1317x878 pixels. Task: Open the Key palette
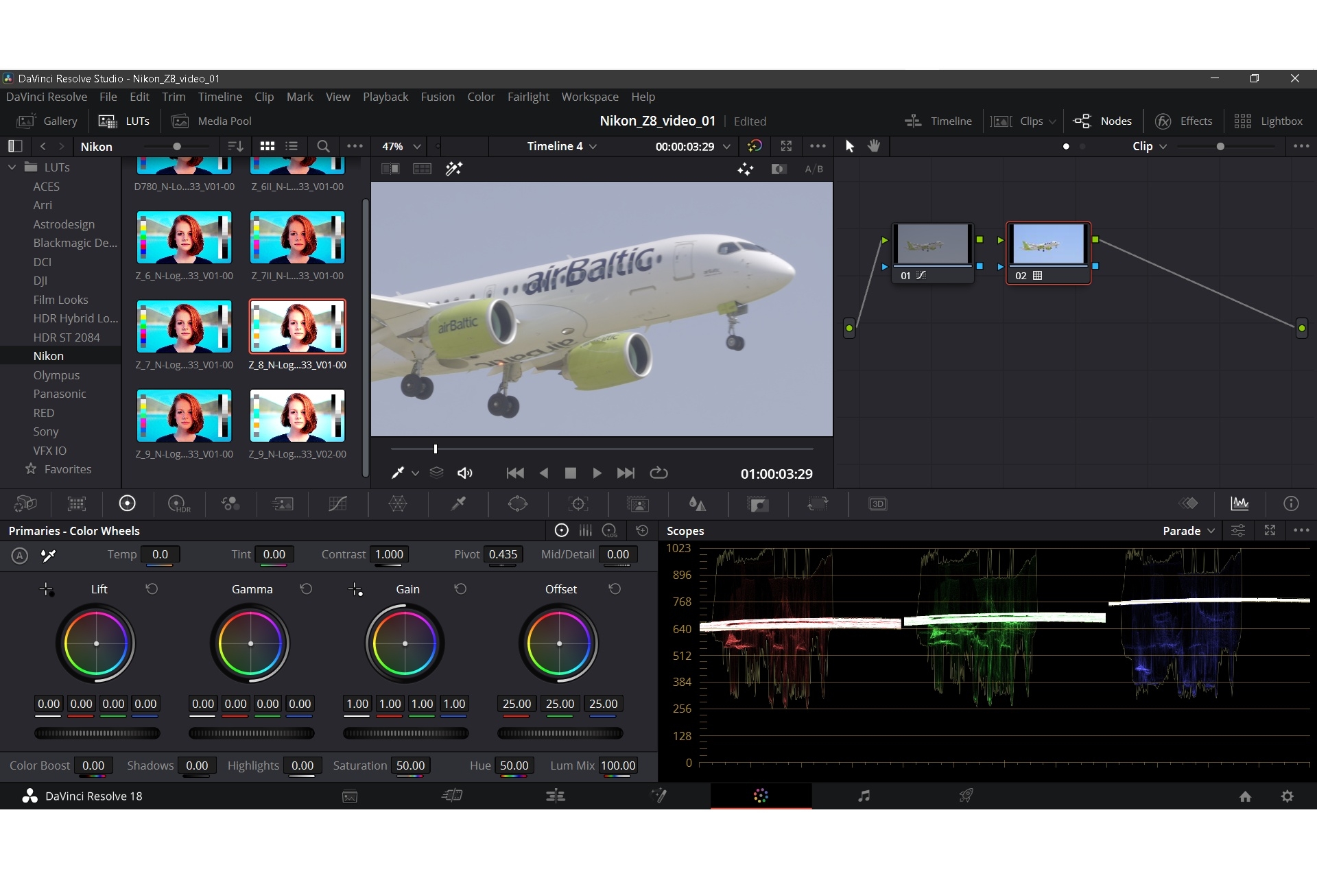(758, 504)
